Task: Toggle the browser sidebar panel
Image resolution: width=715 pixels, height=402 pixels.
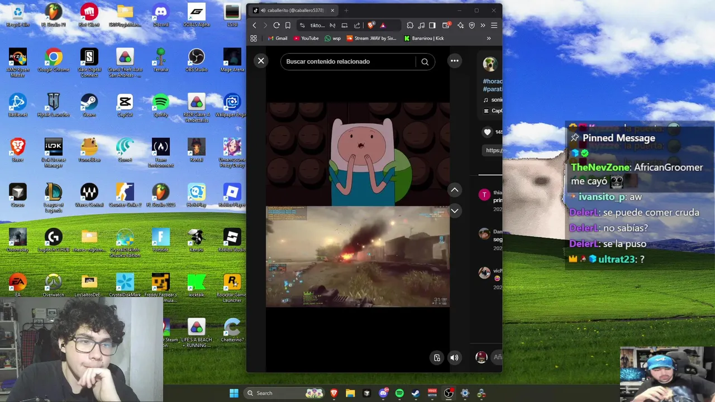Action: coord(432,25)
